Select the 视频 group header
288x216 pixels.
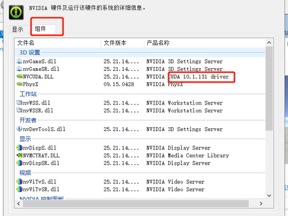click(x=25, y=173)
